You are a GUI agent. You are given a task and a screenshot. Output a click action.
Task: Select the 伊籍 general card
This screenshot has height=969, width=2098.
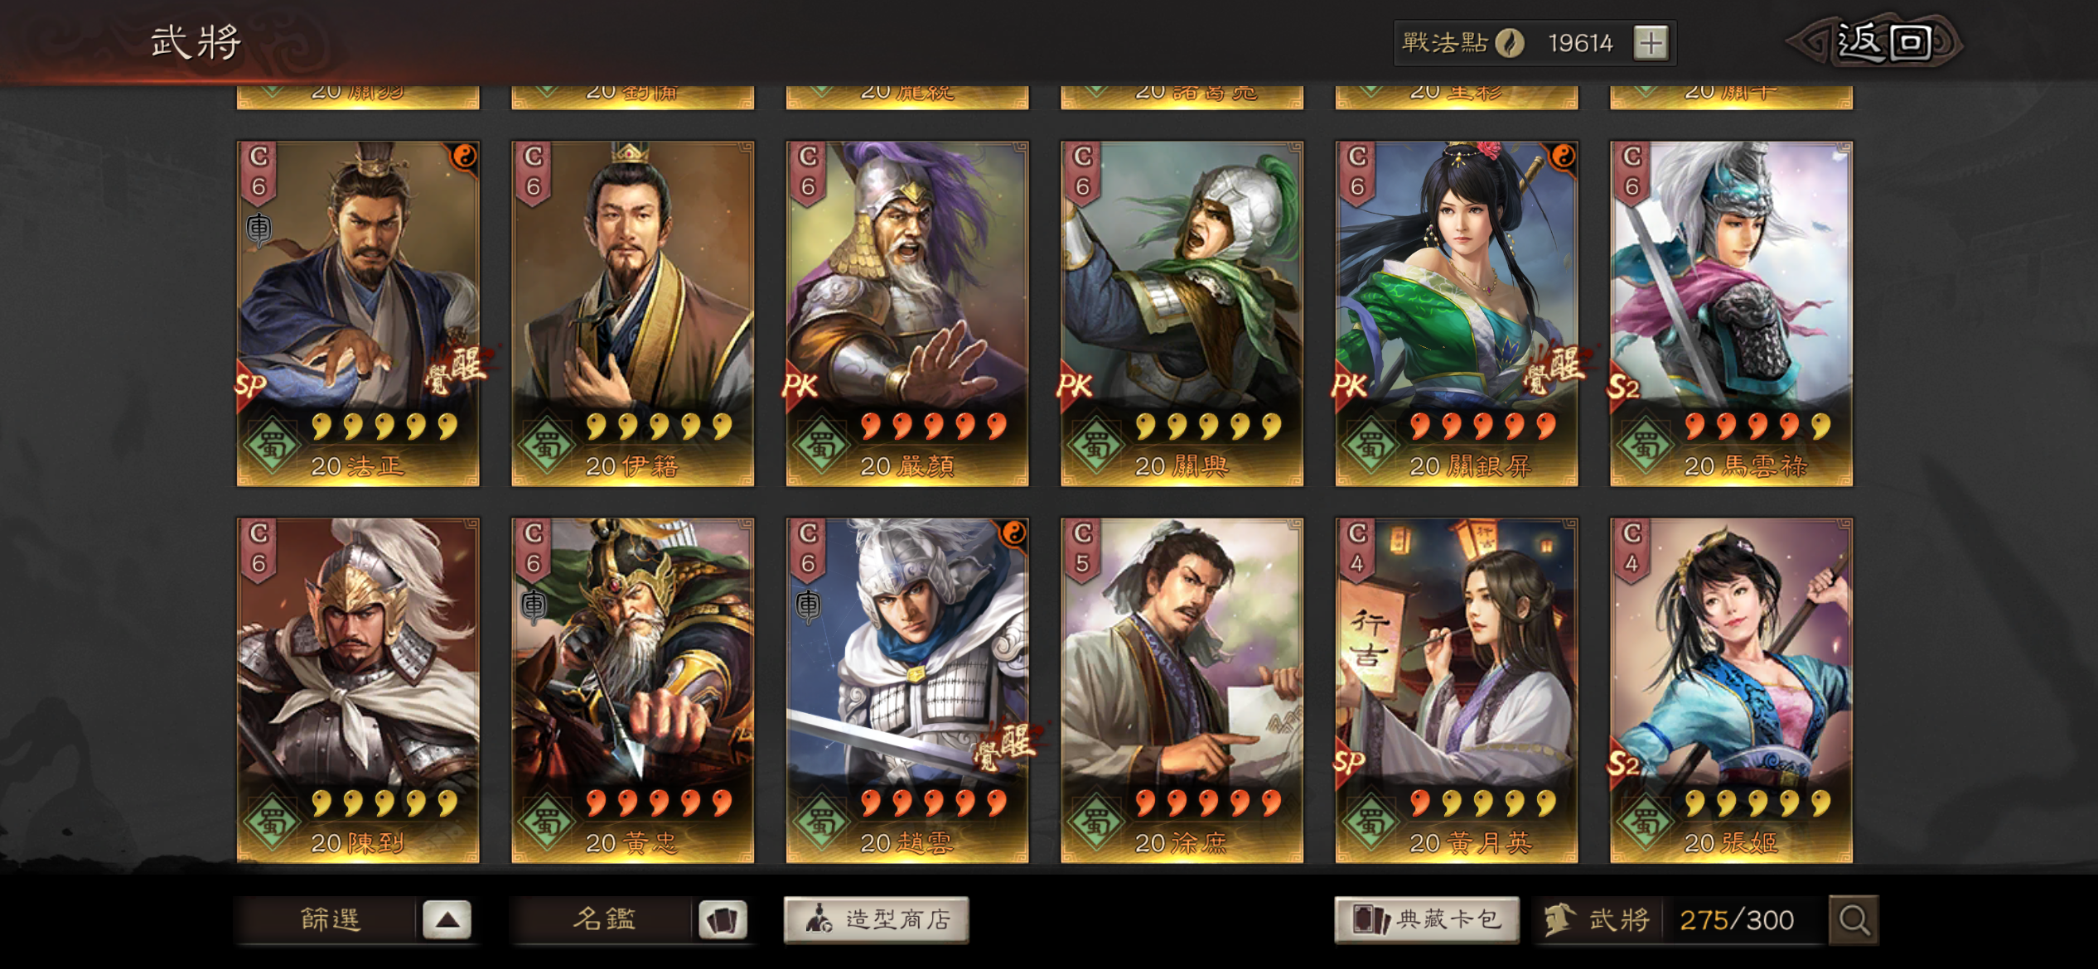pyautogui.click(x=633, y=314)
